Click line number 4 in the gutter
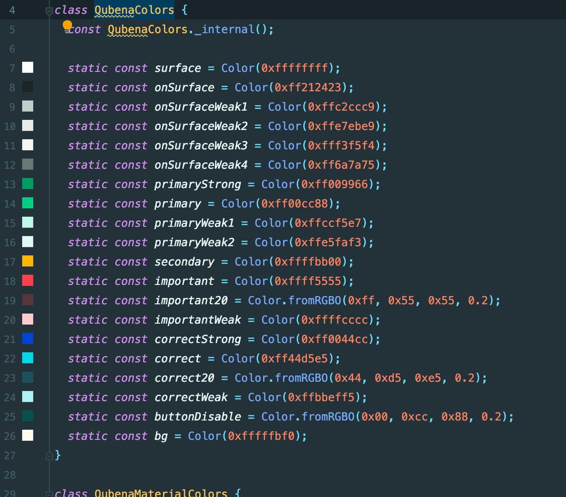566x497 pixels. tap(12, 10)
